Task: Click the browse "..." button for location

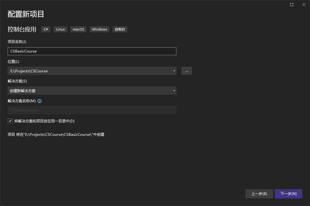Action: click(186, 71)
